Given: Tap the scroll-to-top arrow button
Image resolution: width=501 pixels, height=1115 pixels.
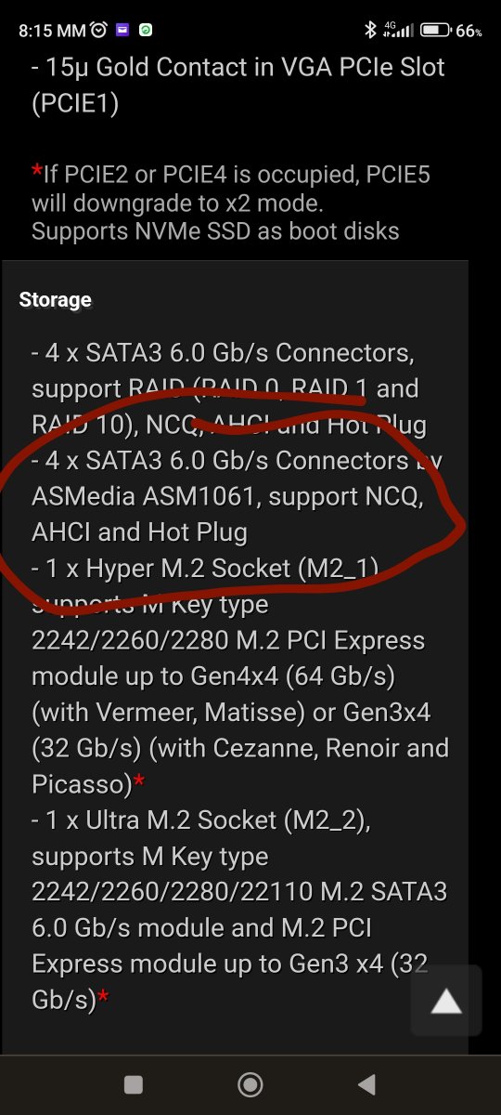Looking at the screenshot, I should tap(446, 1001).
